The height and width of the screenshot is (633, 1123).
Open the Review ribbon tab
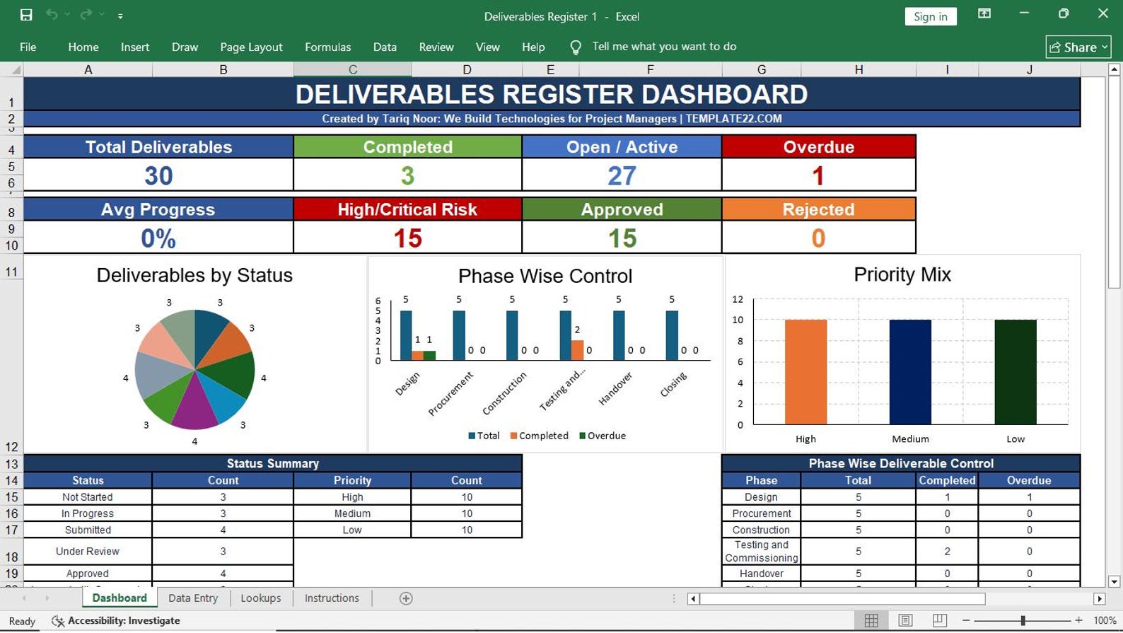click(x=436, y=47)
